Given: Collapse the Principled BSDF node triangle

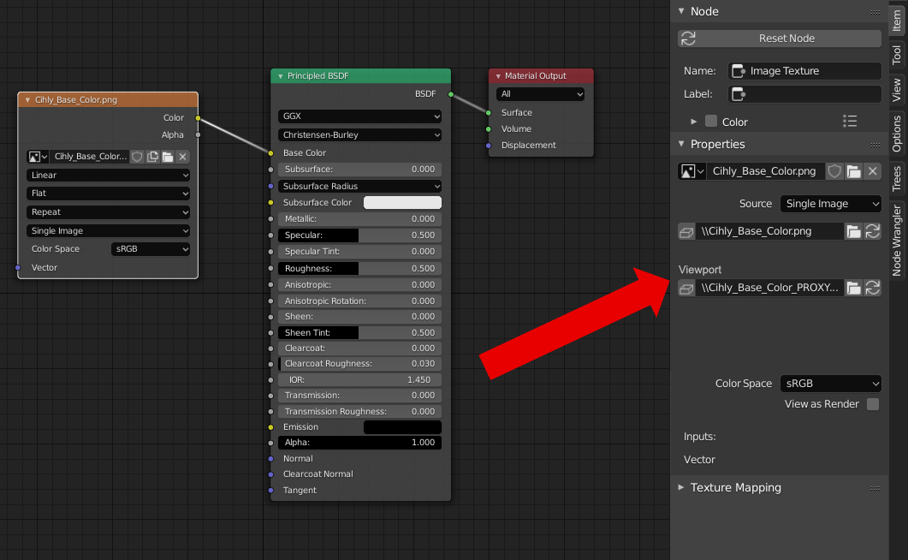Looking at the screenshot, I should pos(281,76).
